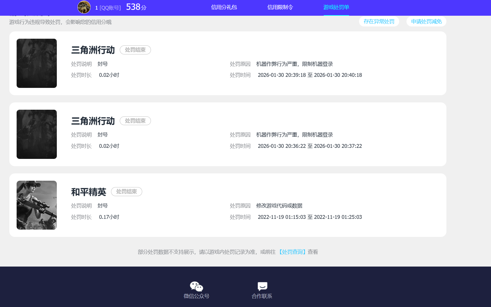Click time range starting 2026-01-30 20:36:22
This screenshot has height=307, width=491.
(x=310, y=146)
